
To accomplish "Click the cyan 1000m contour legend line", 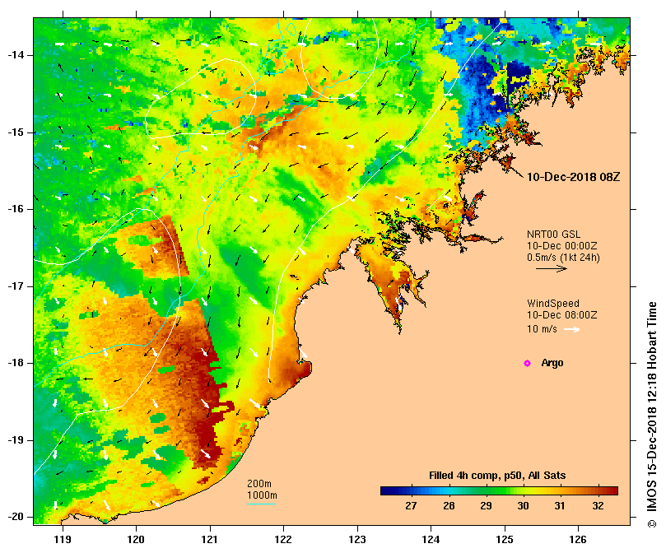I will 262,504.
